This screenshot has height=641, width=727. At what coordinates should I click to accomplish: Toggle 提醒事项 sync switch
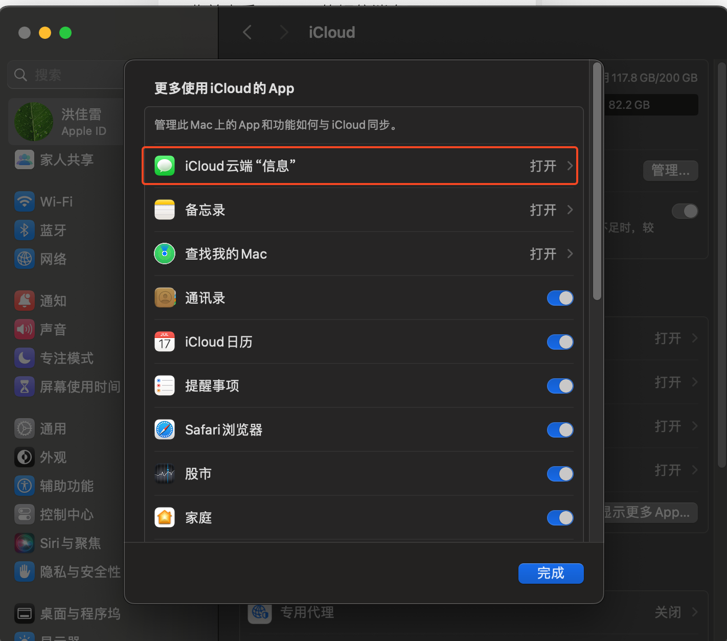click(560, 386)
